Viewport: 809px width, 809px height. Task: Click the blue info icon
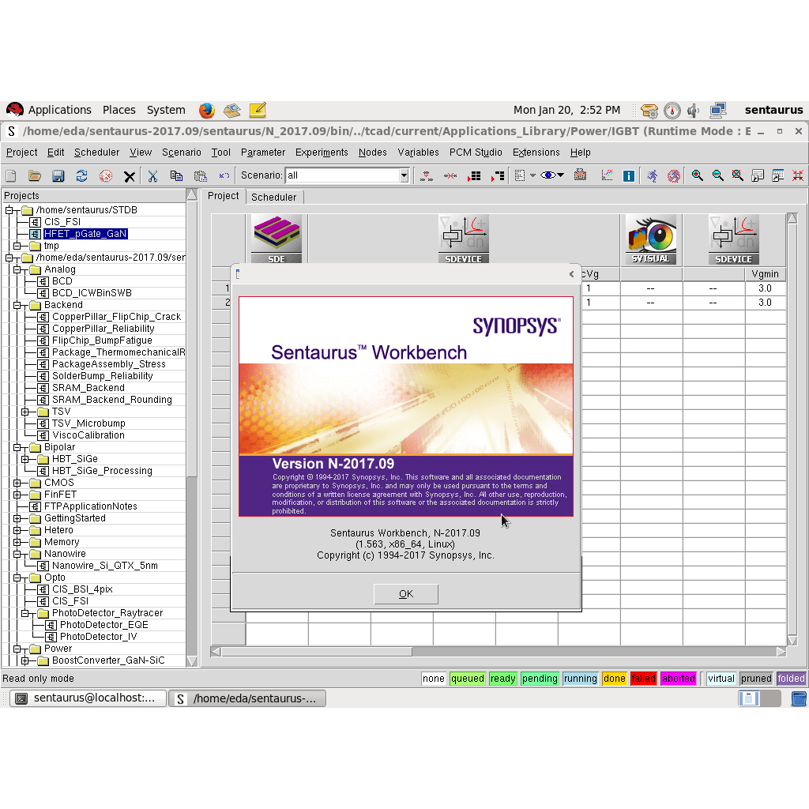pyautogui.click(x=628, y=176)
